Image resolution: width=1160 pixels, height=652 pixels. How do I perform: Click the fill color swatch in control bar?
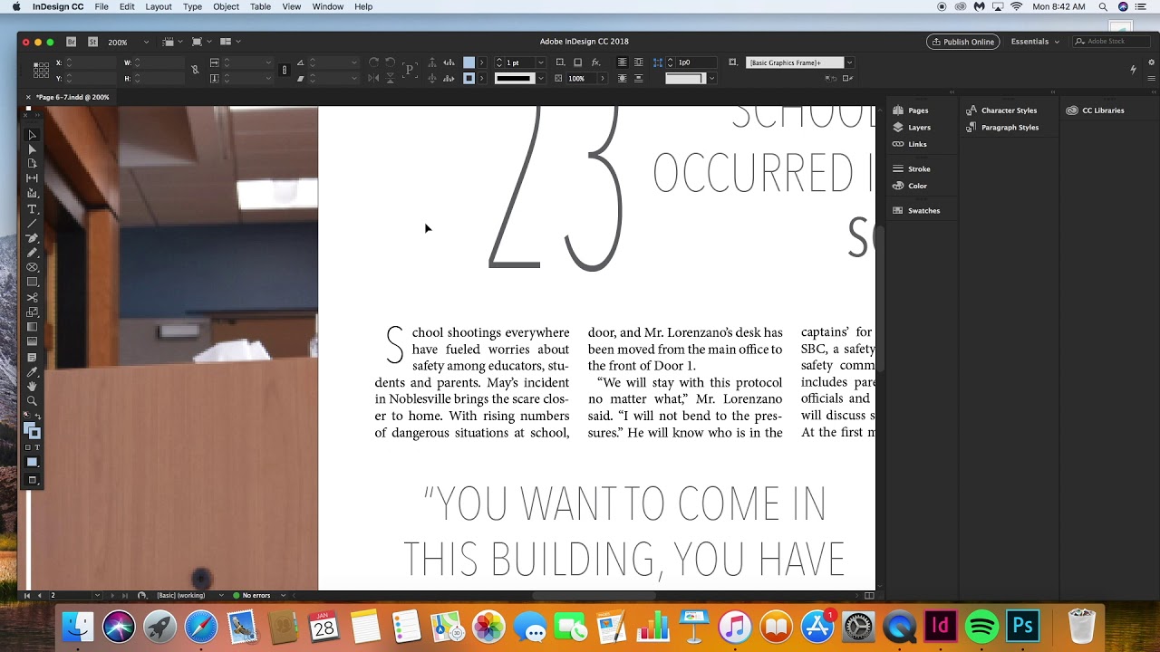pos(469,62)
